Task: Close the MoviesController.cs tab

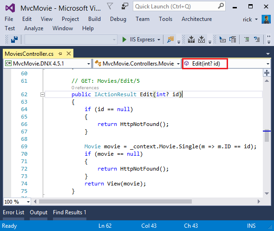Action: (x=69, y=53)
